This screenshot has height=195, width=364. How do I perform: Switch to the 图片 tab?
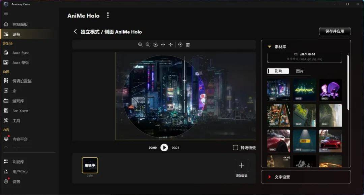click(300, 71)
